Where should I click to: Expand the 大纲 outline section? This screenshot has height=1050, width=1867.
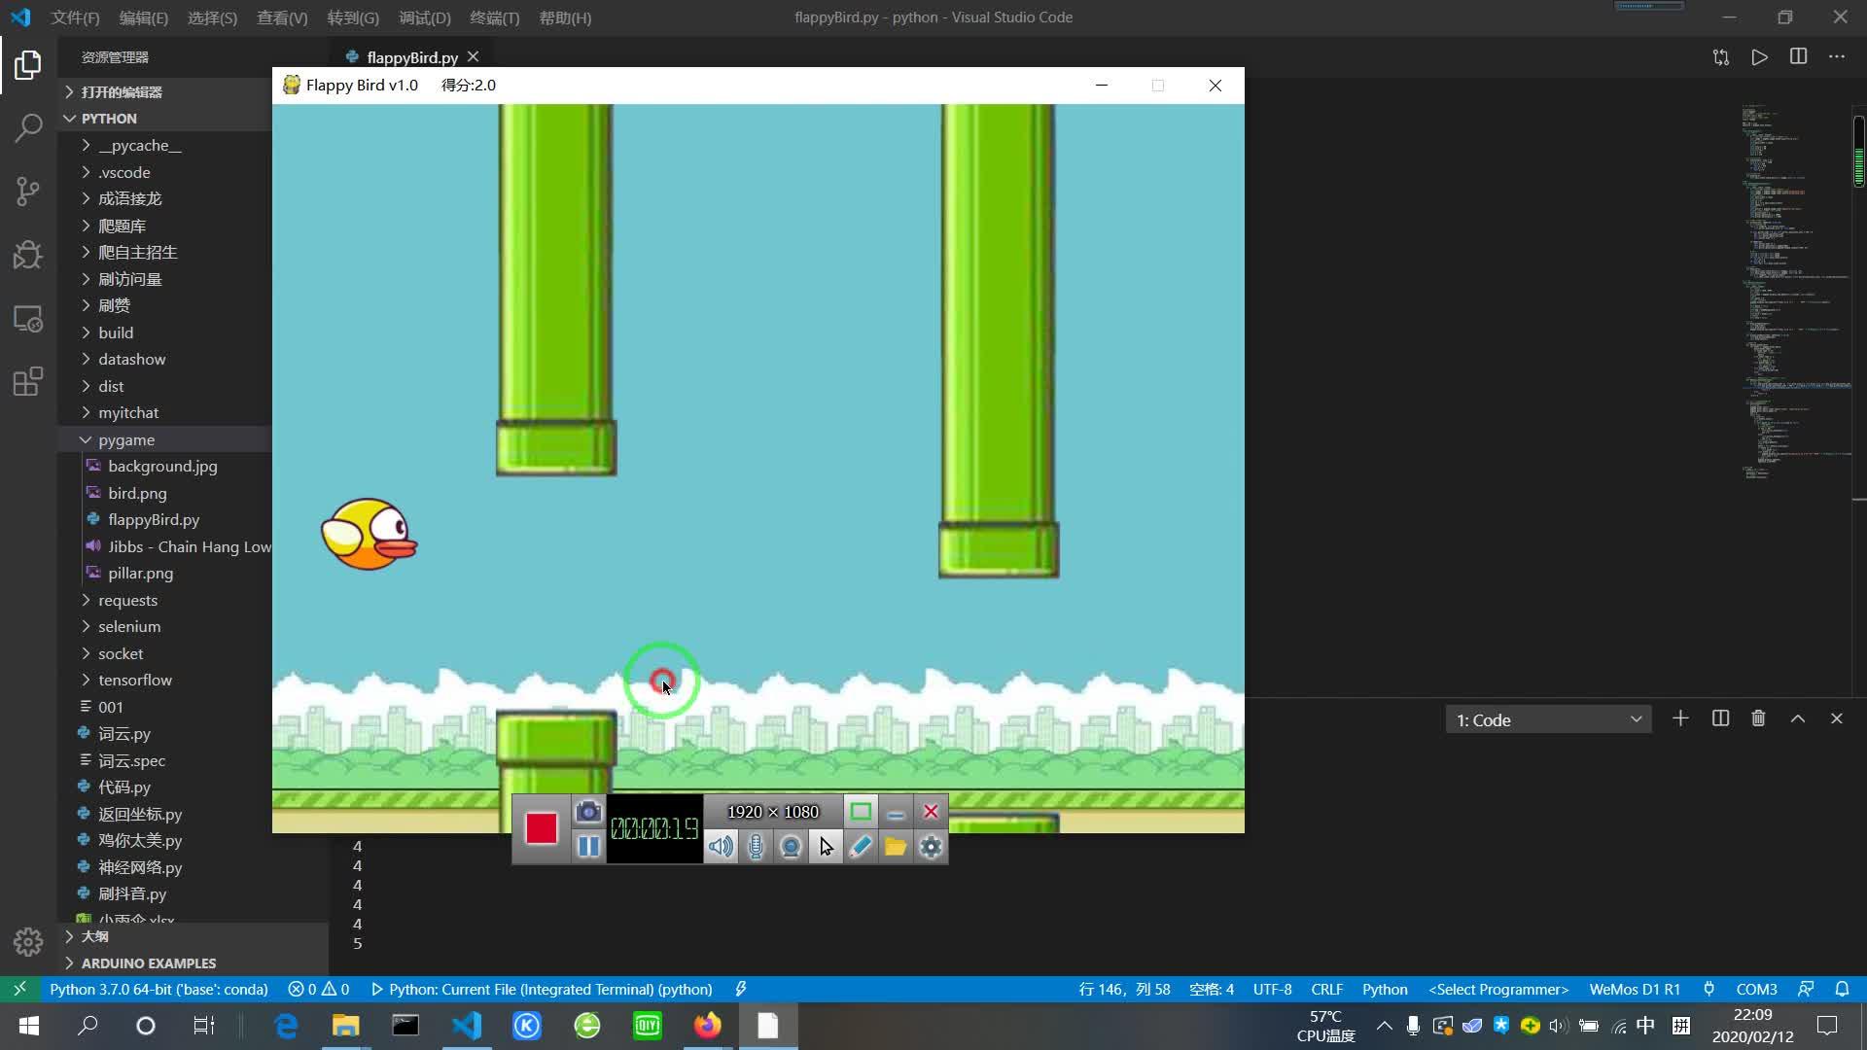(193, 936)
